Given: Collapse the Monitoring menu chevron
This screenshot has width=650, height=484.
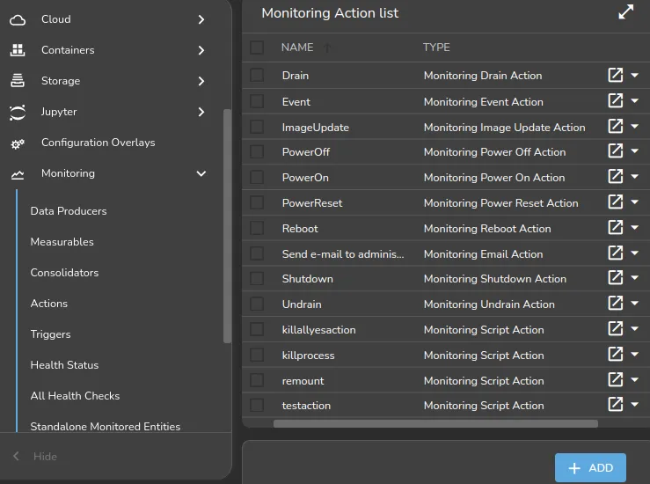Looking at the screenshot, I should point(201,173).
